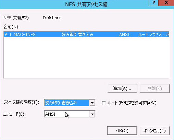Confirm with the OK(O) button
The height and width of the screenshot is (140, 174).
(x=122, y=131)
